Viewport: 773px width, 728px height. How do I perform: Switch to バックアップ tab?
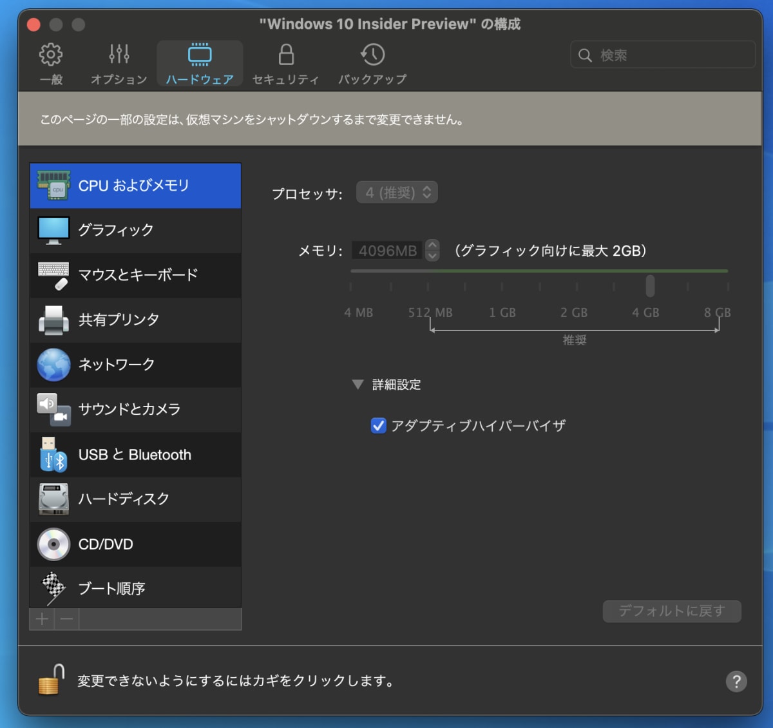372,64
